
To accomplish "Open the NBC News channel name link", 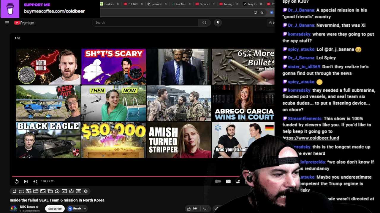I will click(x=27, y=207).
